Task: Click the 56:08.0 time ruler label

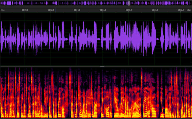Action: tap(129, 10)
